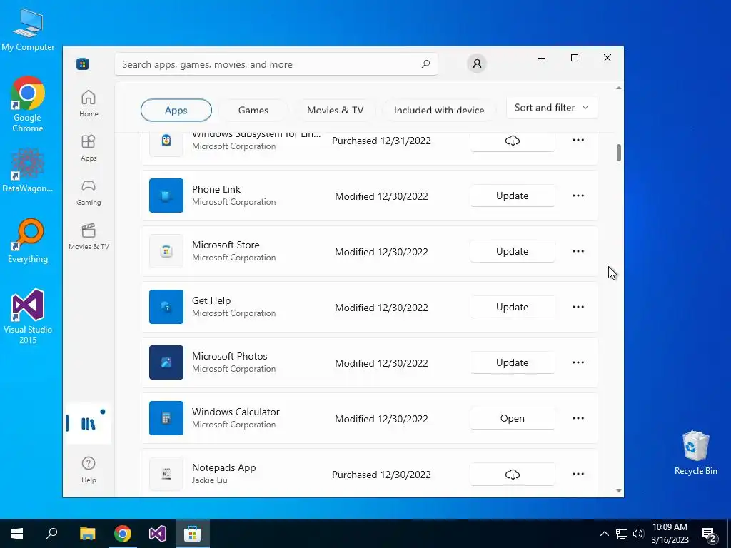Open Windows Calculator with the Open button
The height and width of the screenshot is (548, 731).
(x=513, y=418)
